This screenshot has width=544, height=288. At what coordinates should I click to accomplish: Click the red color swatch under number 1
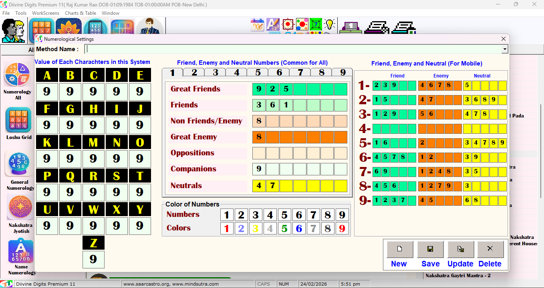(x=227, y=228)
